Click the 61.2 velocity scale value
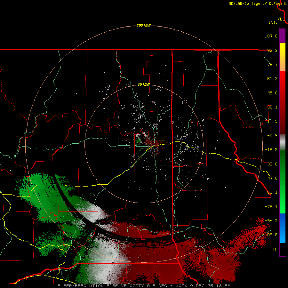 [272, 79]
